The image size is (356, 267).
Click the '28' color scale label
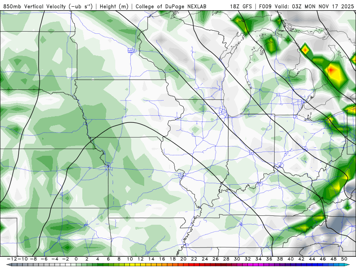[227, 259]
